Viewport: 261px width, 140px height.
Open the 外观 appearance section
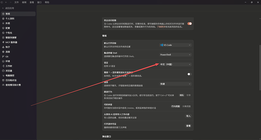click(x=18, y=23)
